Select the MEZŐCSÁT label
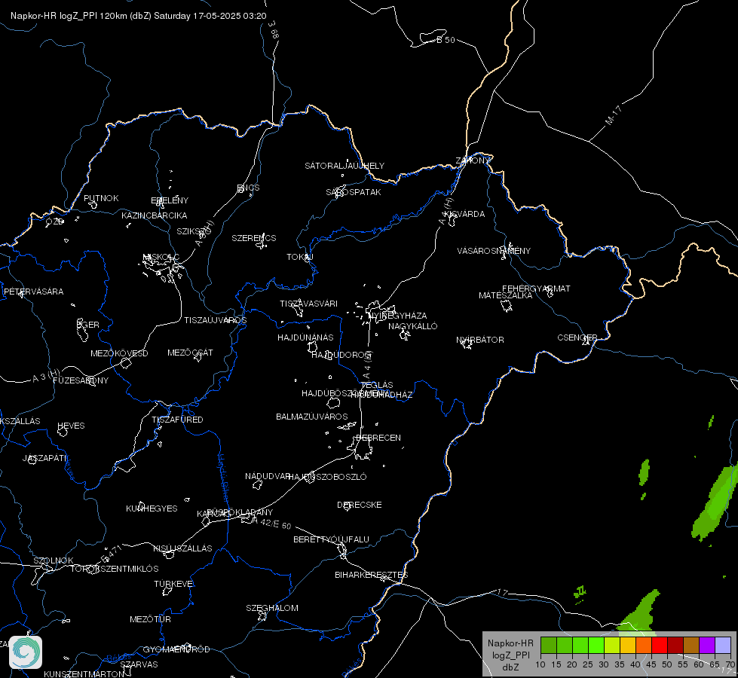 pyautogui.click(x=190, y=353)
